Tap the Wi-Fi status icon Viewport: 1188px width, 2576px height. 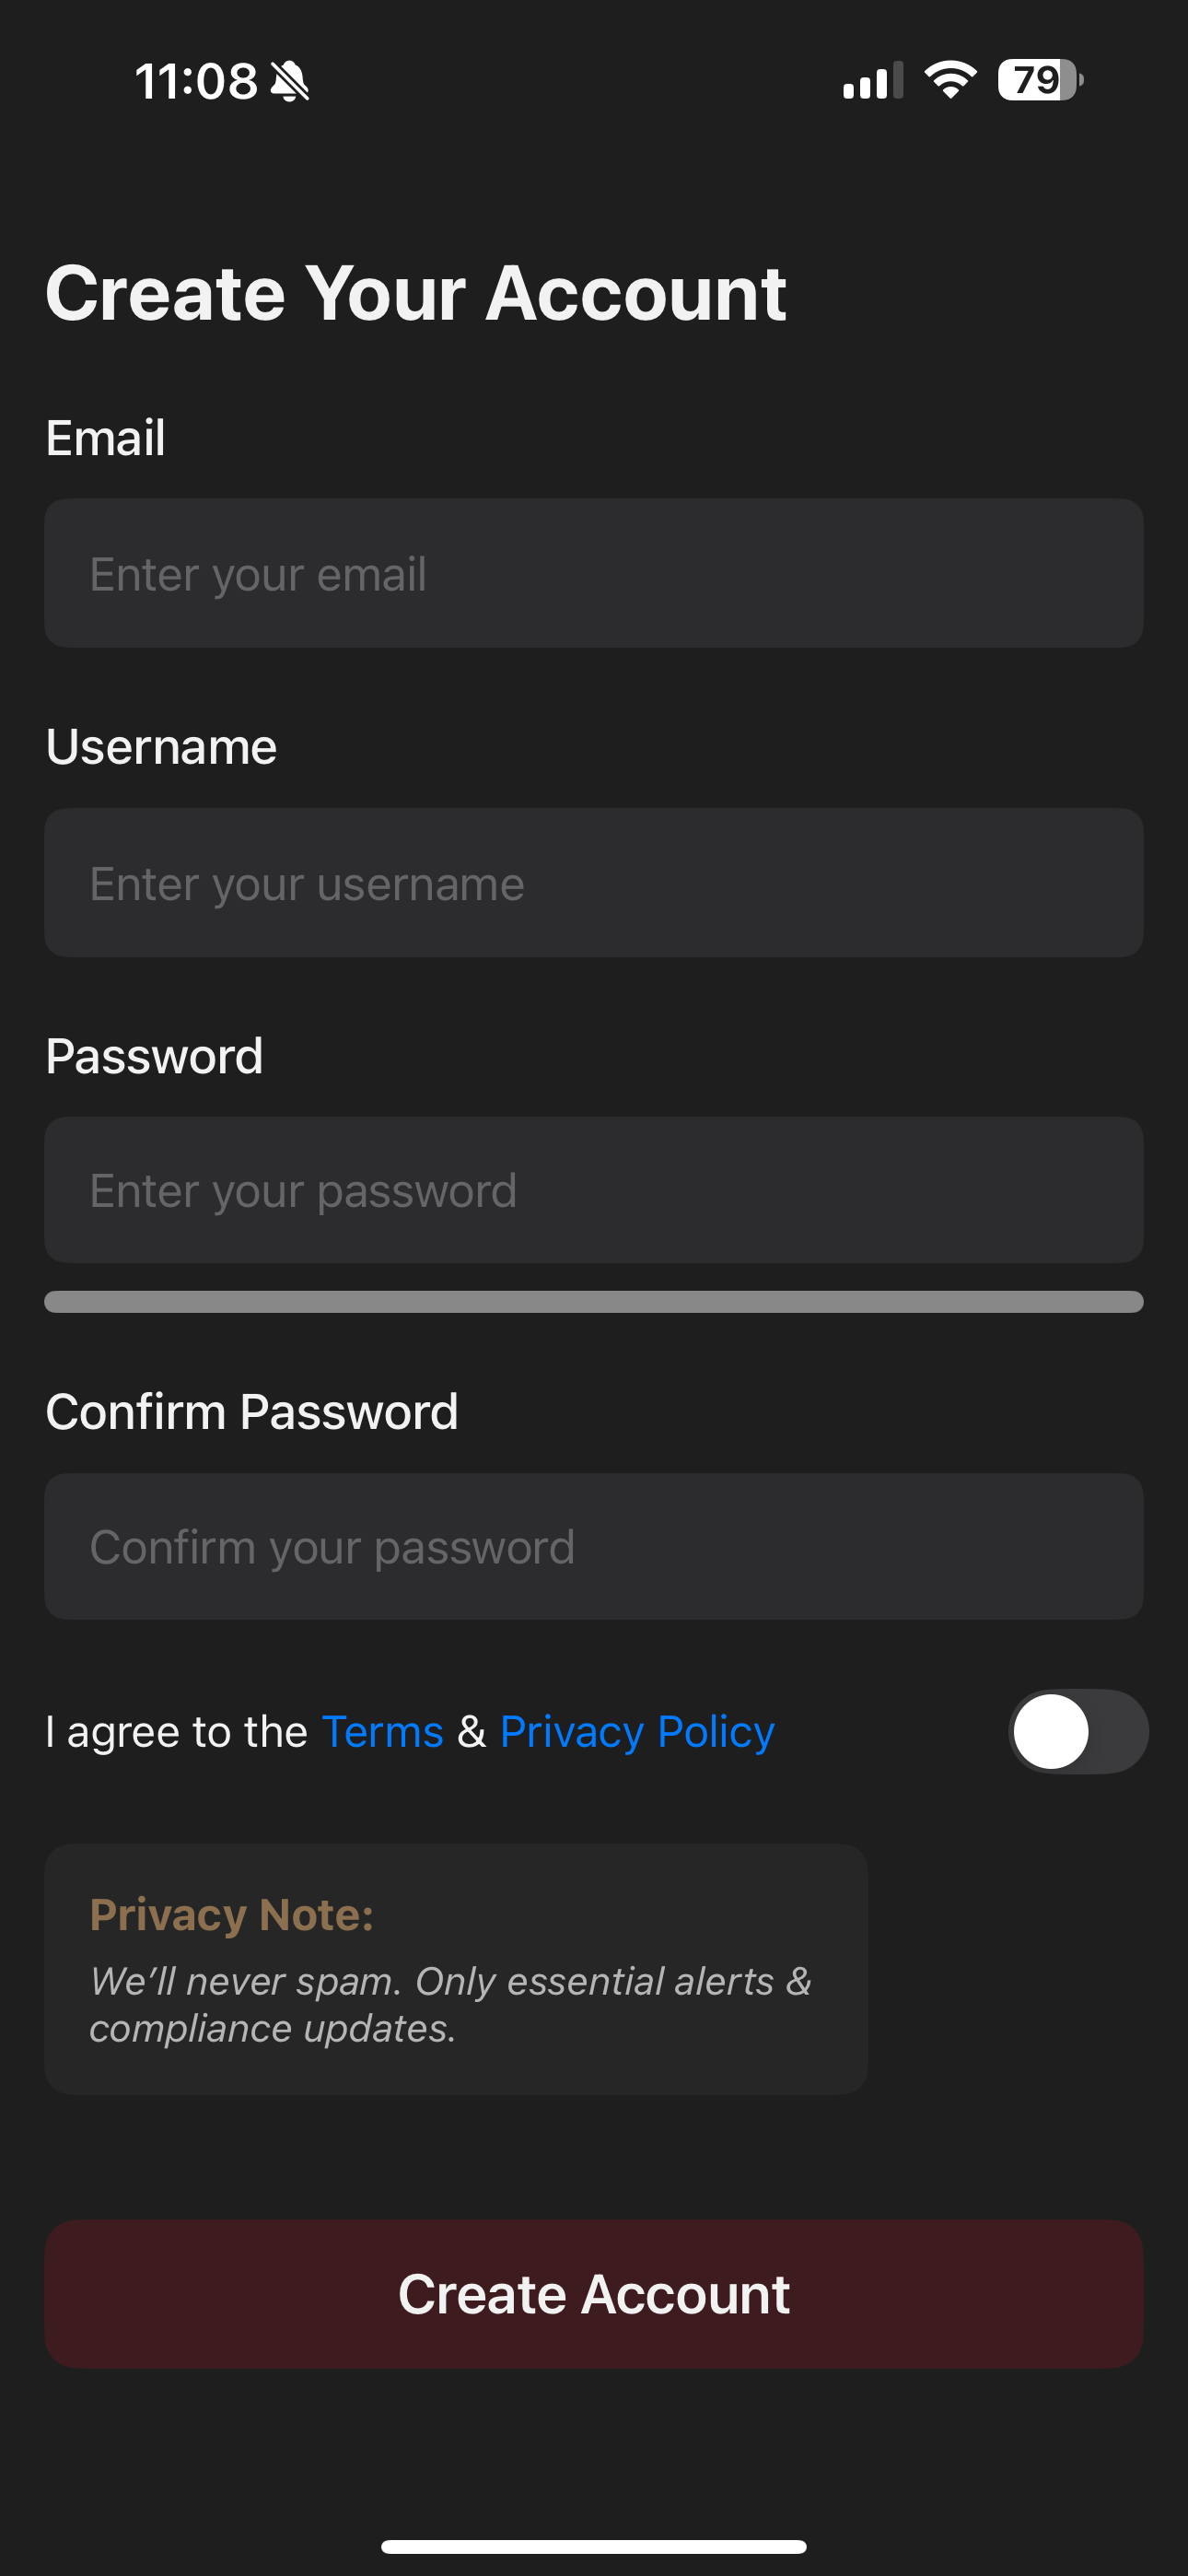click(950, 80)
